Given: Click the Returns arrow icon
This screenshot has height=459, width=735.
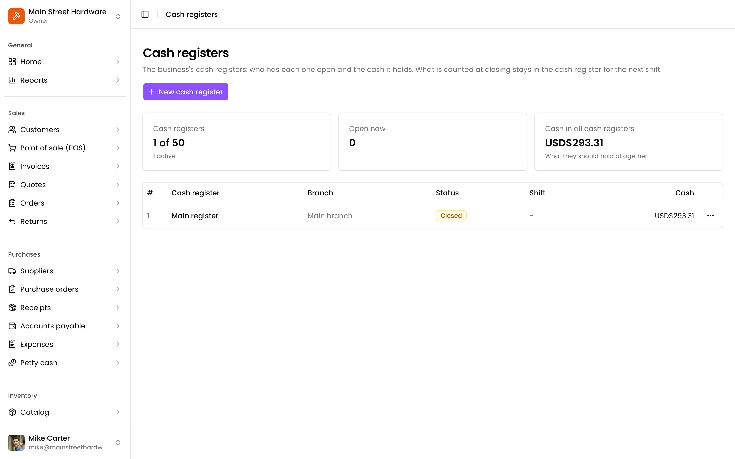Looking at the screenshot, I should pos(12,221).
